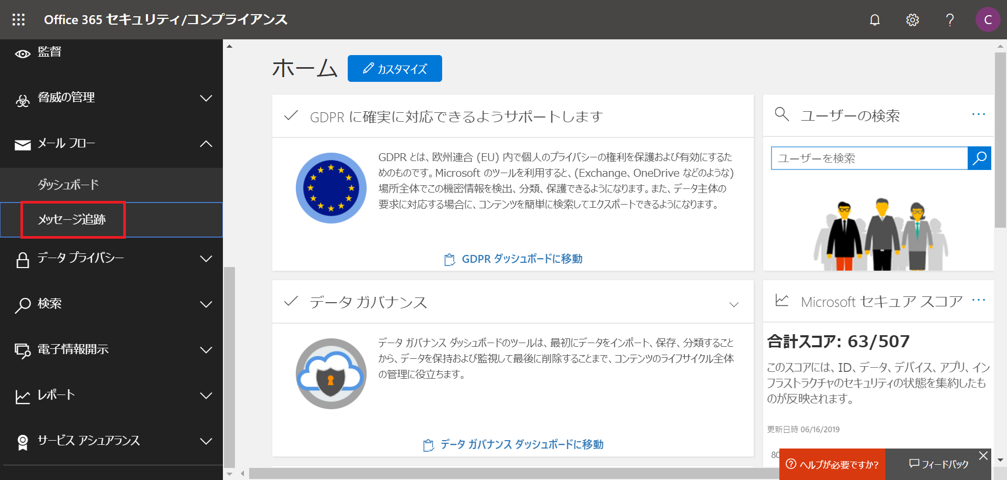Click the magnifier icon beside ユーザーの検索 title

(782, 114)
